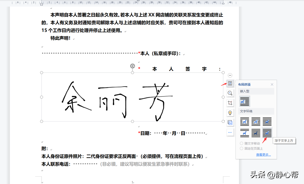
Task: Open the 布局选项 (Layout Options) toolbar icon
Action: [x=230, y=84]
